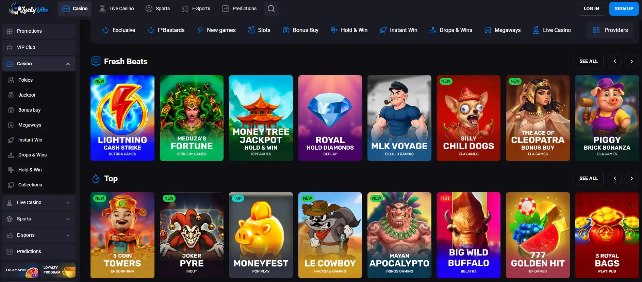Click the sidebar Megaways icon

click(11, 125)
